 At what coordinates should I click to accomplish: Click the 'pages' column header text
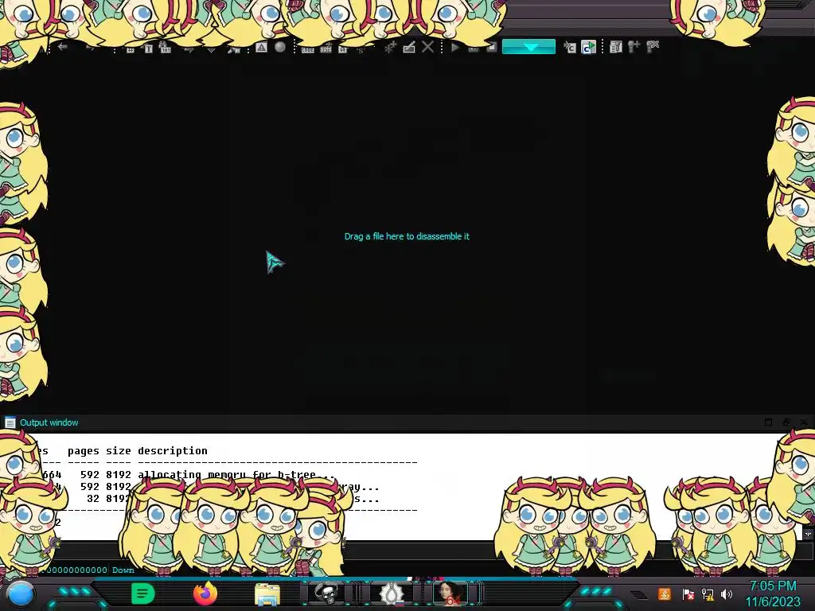[83, 451]
